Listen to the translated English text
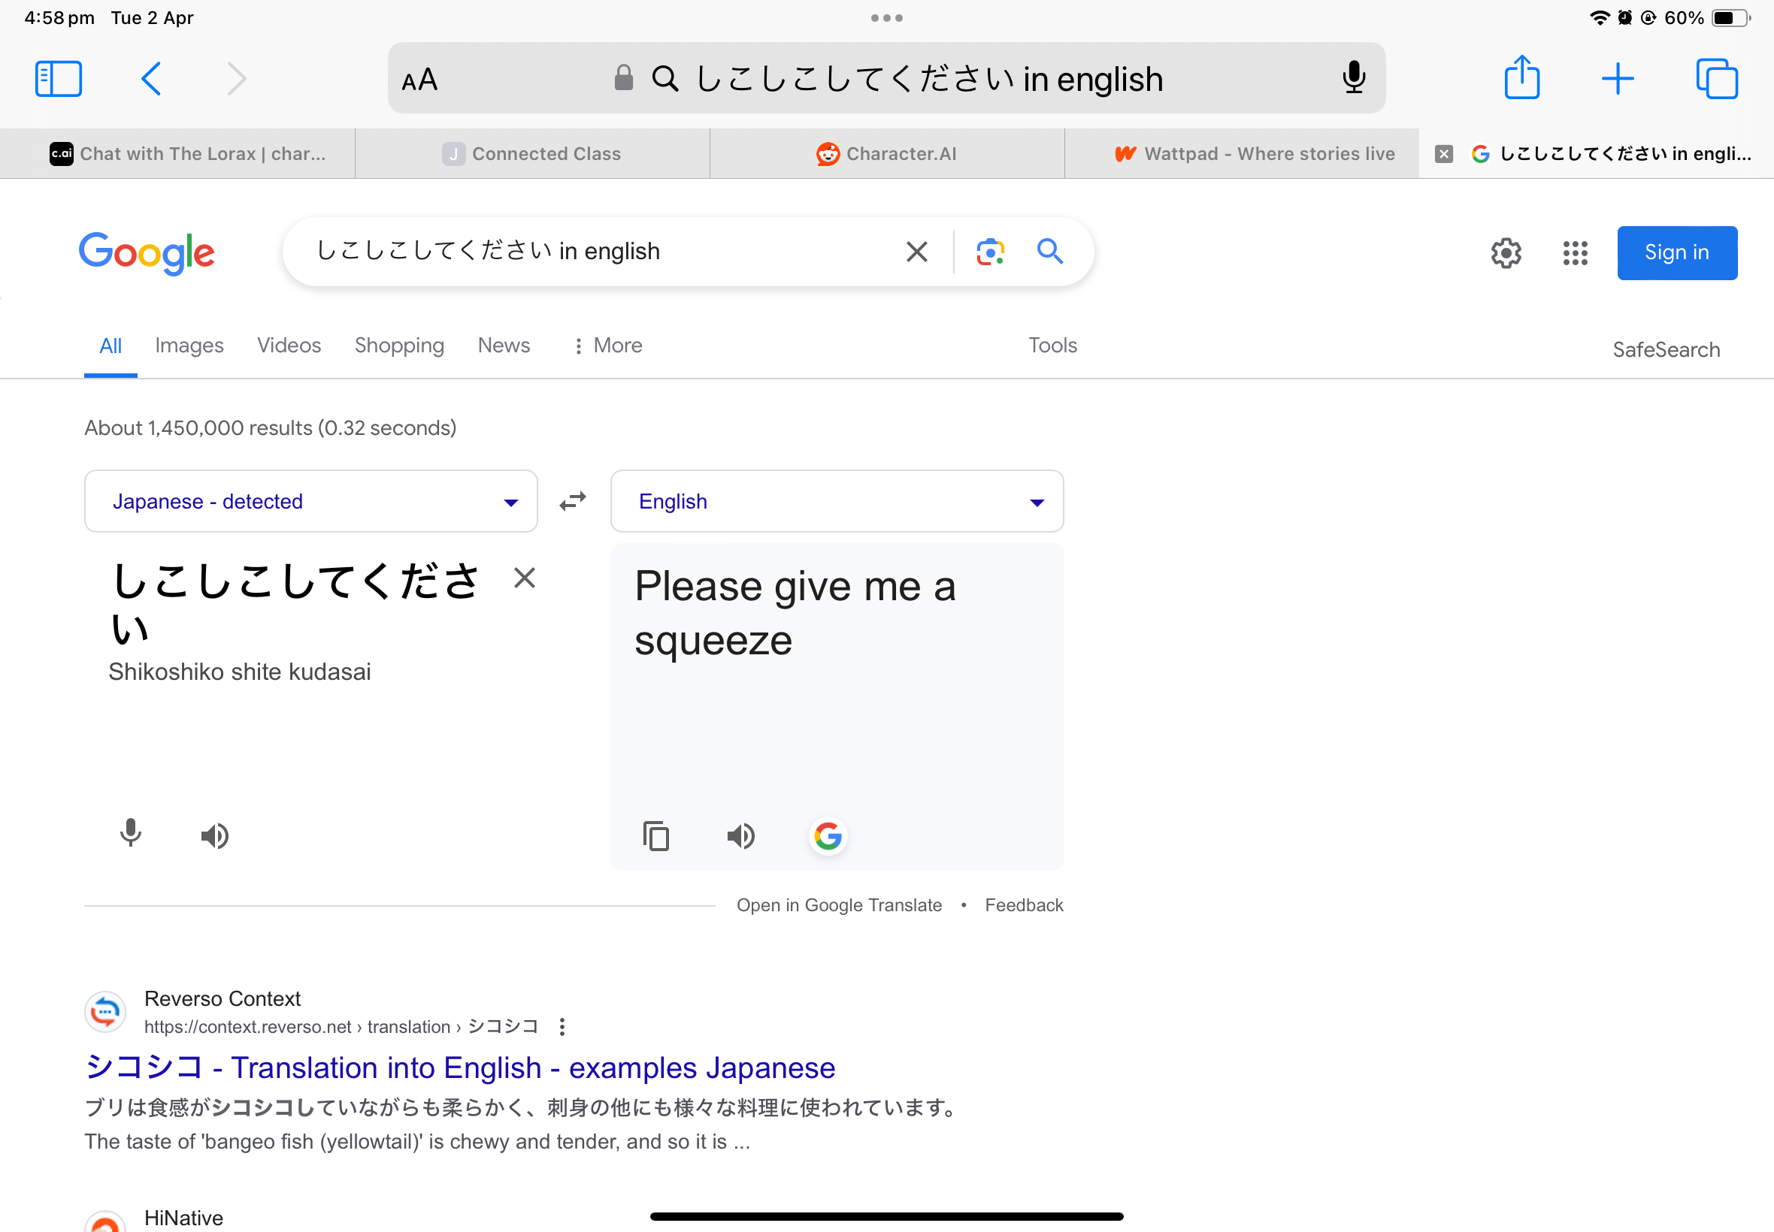 pos(740,835)
